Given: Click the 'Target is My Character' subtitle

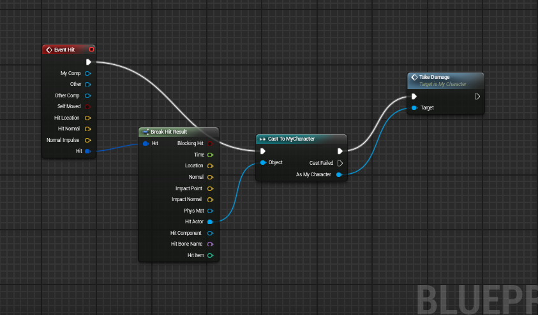Looking at the screenshot, I should (x=443, y=84).
